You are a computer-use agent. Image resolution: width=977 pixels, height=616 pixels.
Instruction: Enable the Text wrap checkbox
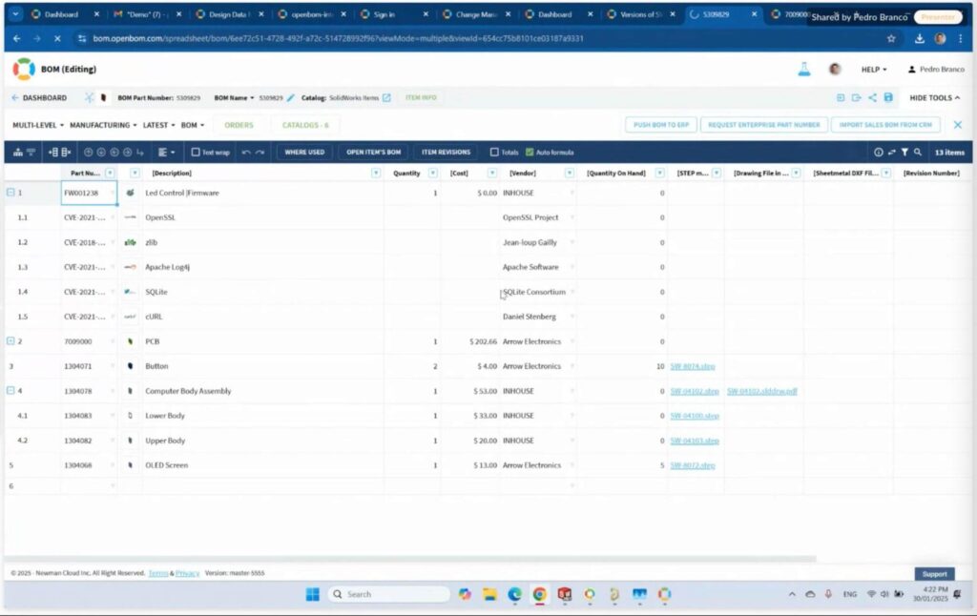tap(196, 152)
